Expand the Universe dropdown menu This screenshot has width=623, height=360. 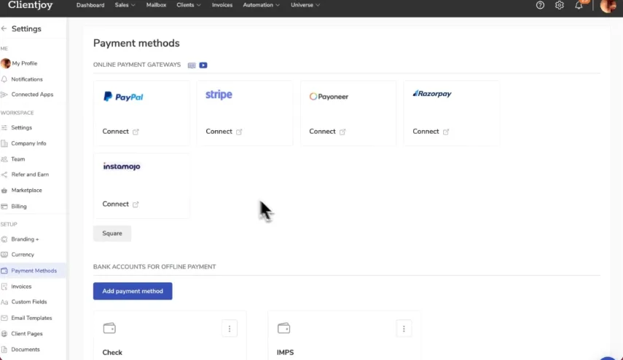tap(305, 5)
